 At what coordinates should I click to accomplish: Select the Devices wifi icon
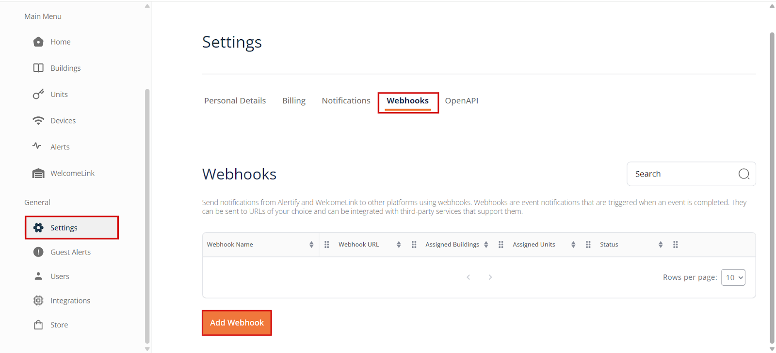(38, 121)
